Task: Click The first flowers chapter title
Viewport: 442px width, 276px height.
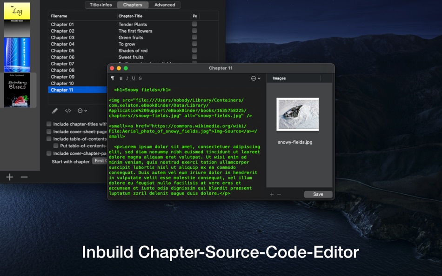Action: 135,31
